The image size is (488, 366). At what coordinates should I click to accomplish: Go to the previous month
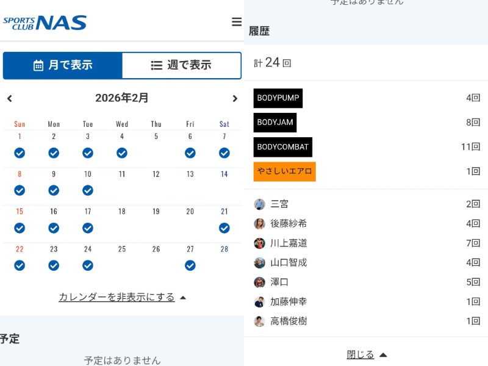tap(10, 98)
